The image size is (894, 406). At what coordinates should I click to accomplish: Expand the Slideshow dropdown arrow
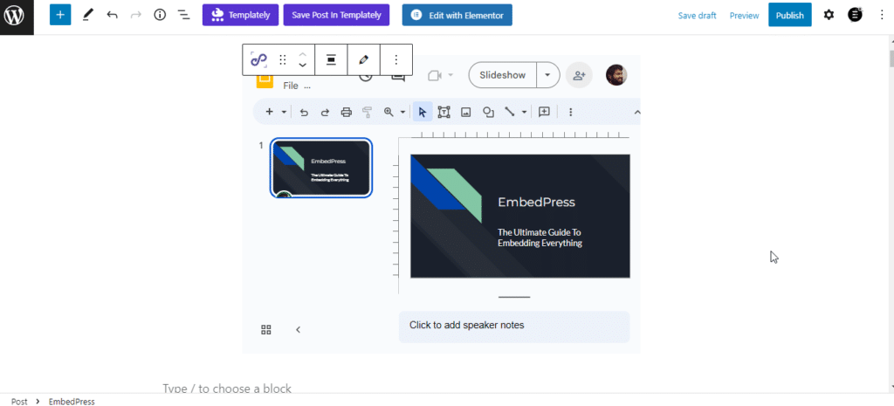548,75
